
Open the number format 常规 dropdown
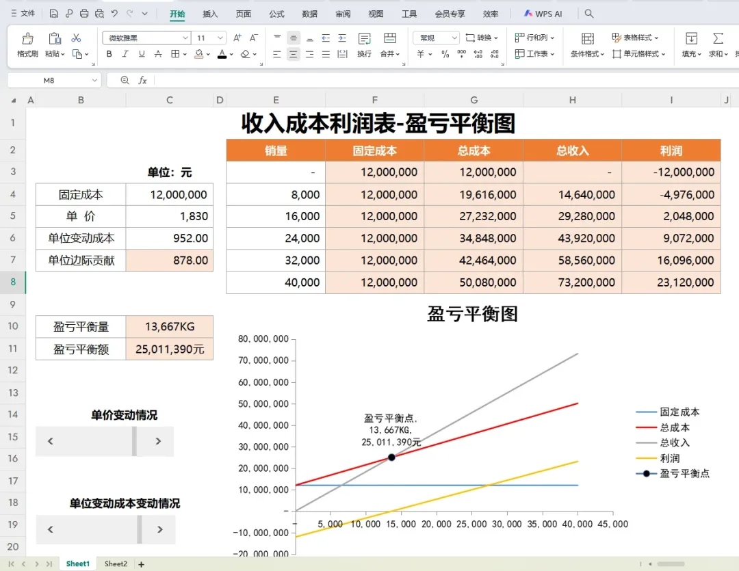coord(436,38)
